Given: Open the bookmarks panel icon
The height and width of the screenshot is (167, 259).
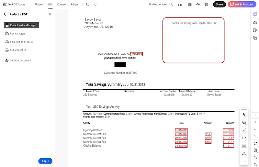Looking at the screenshot, I should pyautogui.click(x=255, y=30).
